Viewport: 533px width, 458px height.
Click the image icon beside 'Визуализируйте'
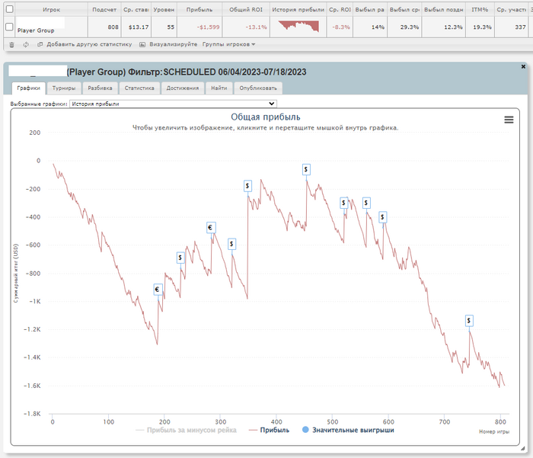tap(142, 44)
